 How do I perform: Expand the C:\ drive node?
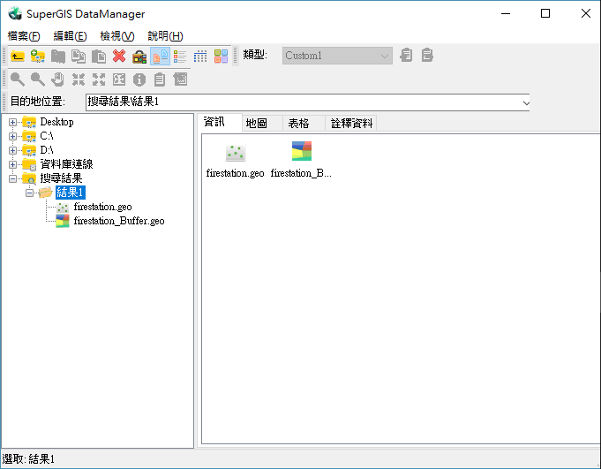point(12,136)
